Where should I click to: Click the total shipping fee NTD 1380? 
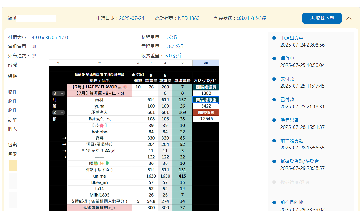(189, 18)
